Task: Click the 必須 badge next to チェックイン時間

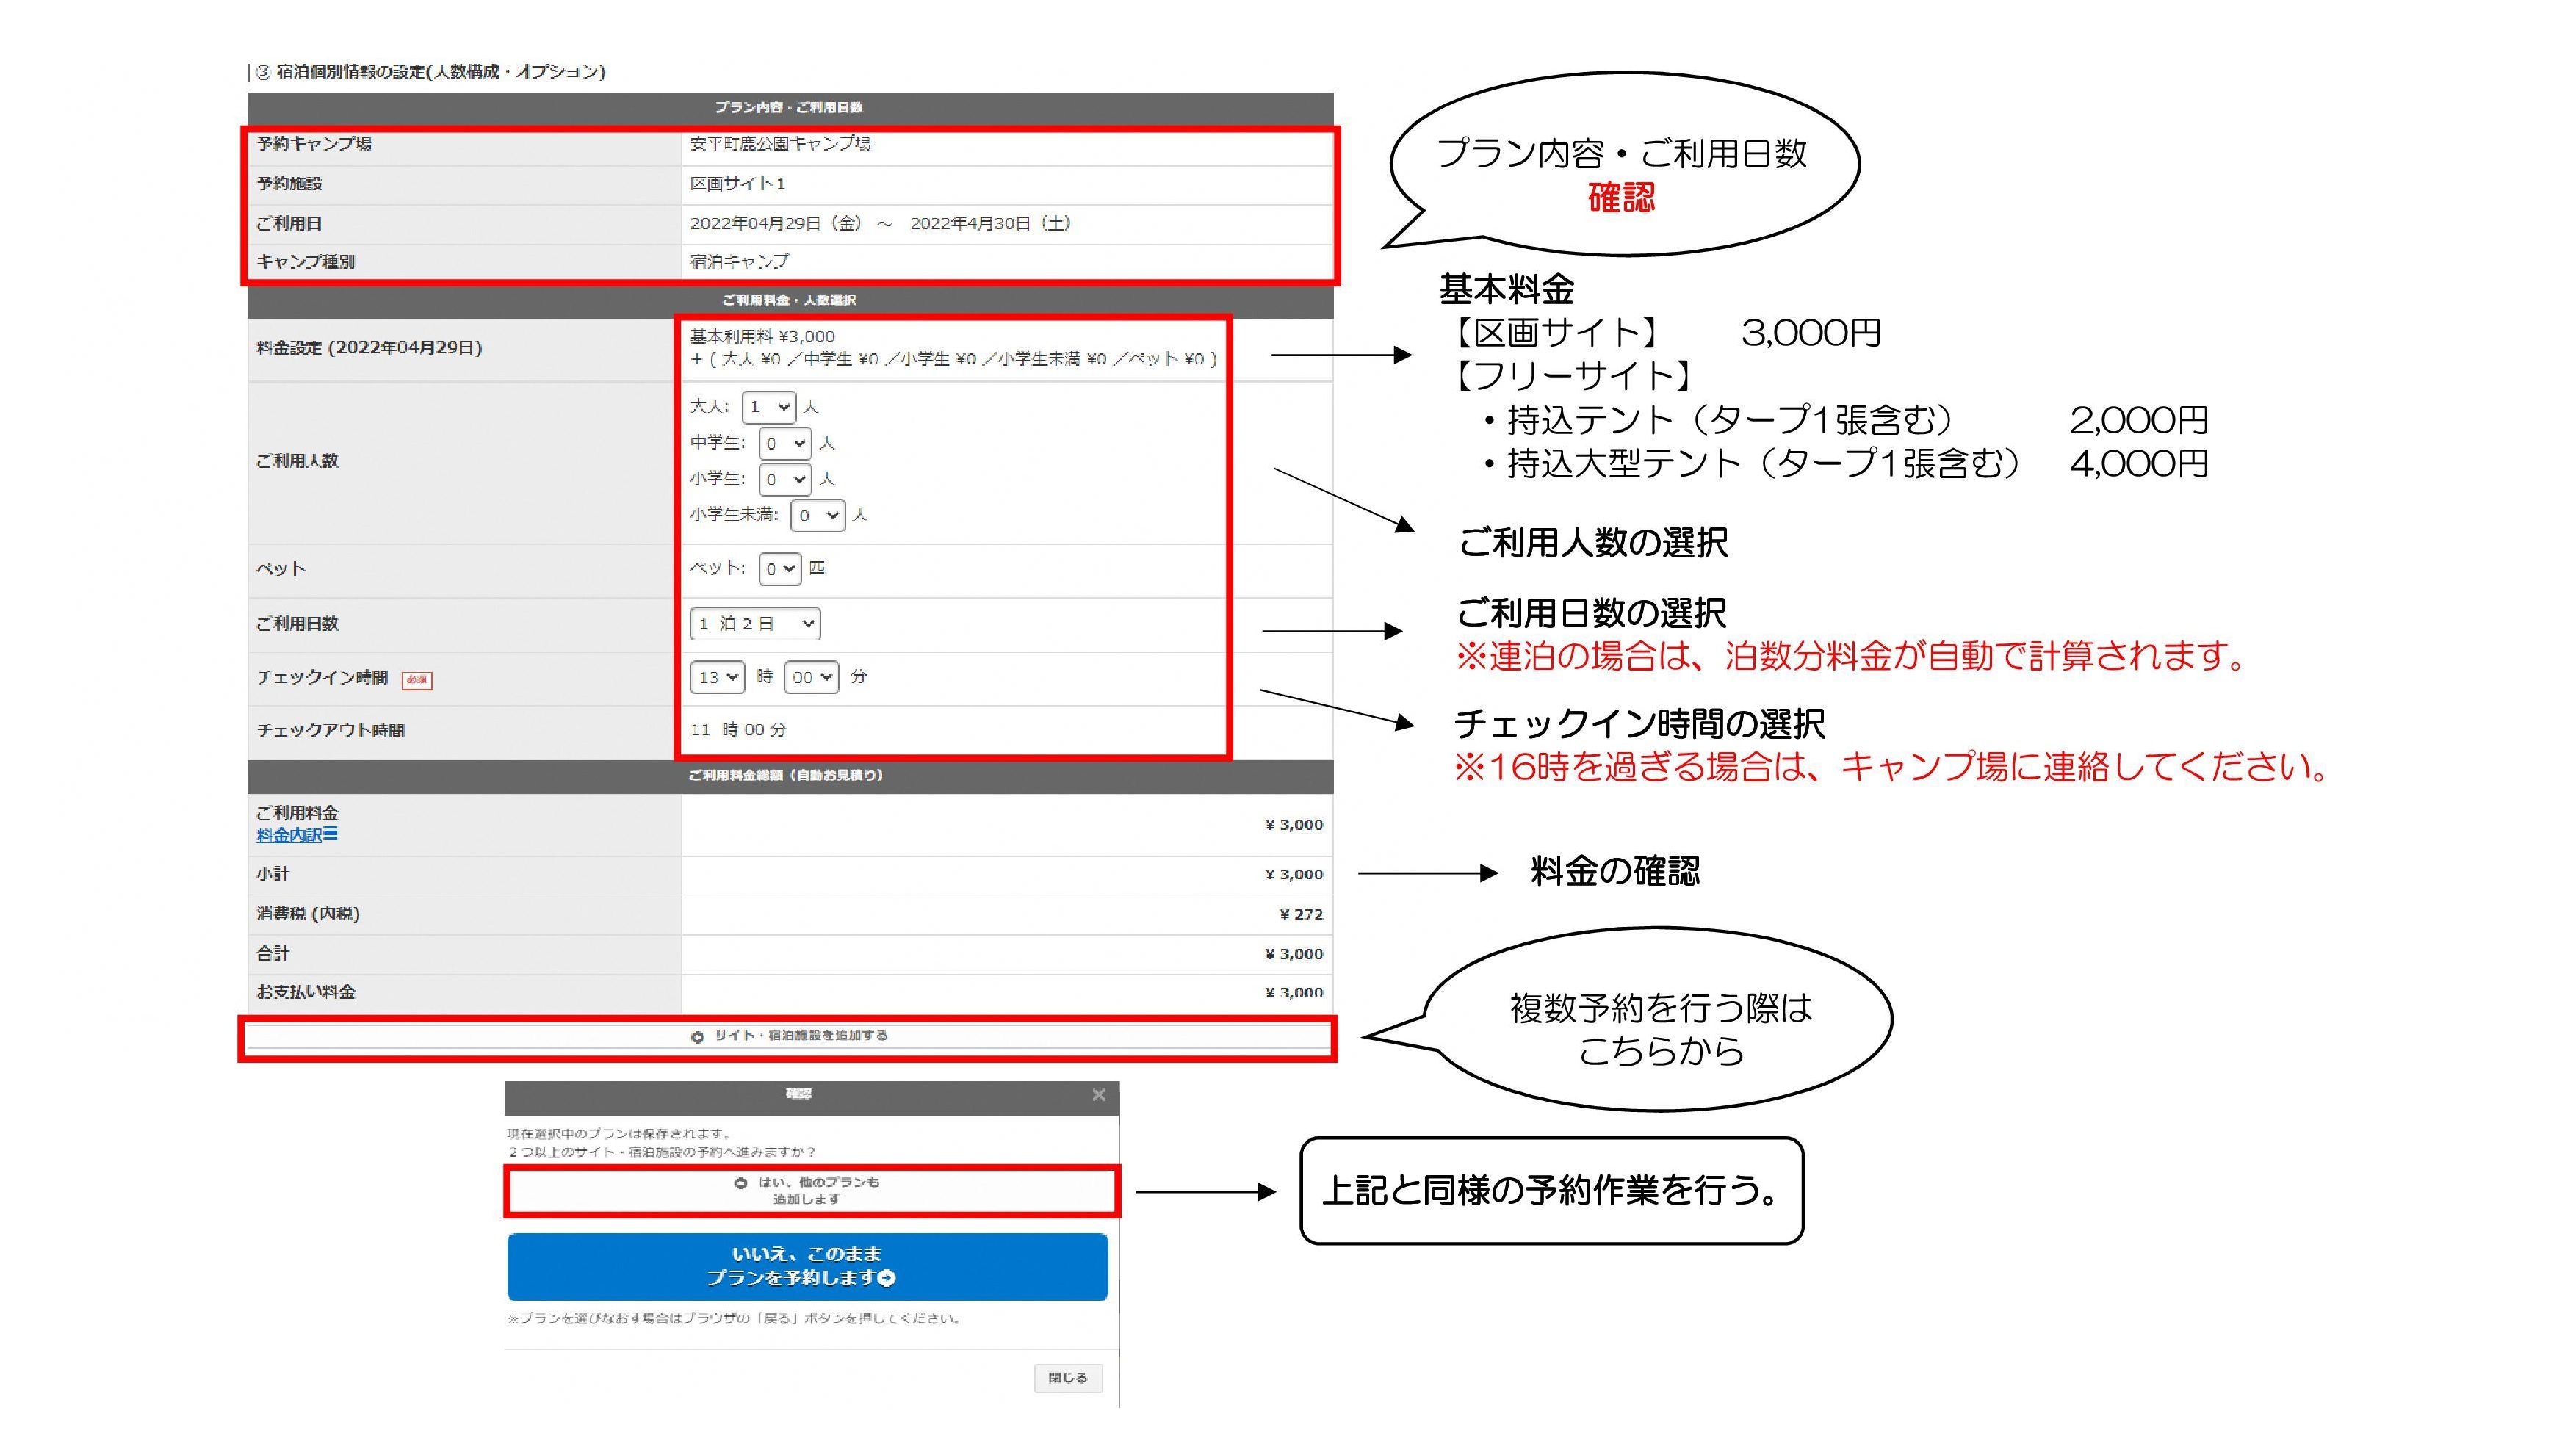Action: pyautogui.click(x=416, y=680)
